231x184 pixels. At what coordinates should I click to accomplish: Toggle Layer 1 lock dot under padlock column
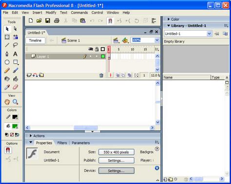(96, 56)
